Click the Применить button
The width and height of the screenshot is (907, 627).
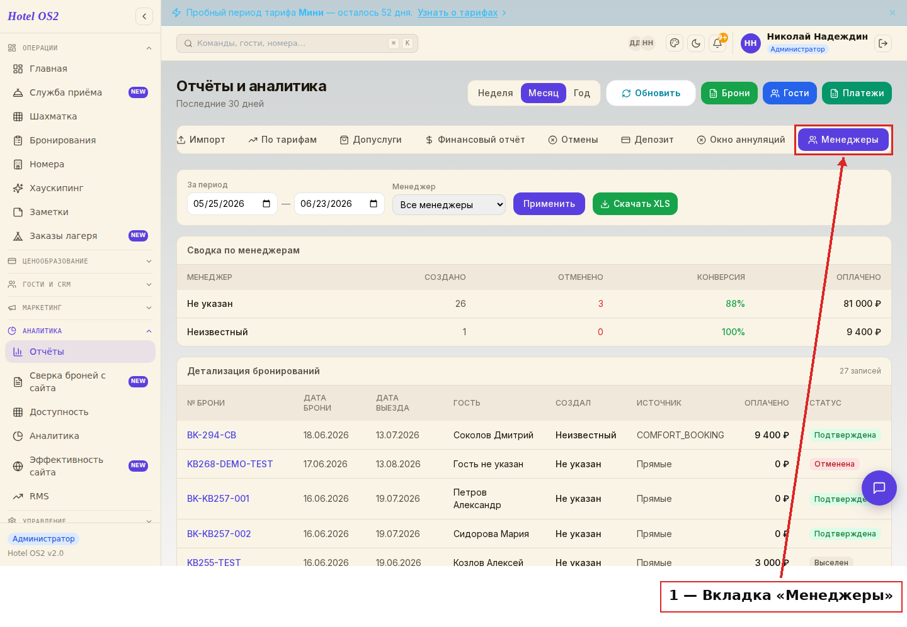pyautogui.click(x=549, y=204)
